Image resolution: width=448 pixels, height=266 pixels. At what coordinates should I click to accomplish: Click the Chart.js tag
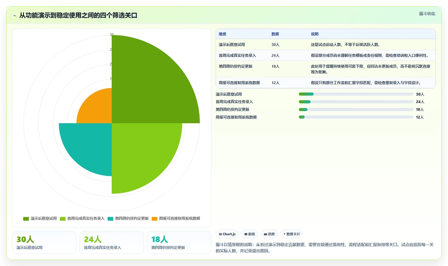[227, 234]
